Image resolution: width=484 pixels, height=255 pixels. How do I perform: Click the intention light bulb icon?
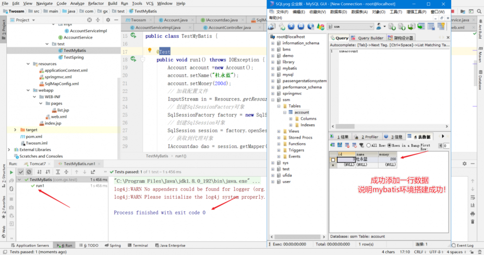pyautogui.click(x=150, y=50)
